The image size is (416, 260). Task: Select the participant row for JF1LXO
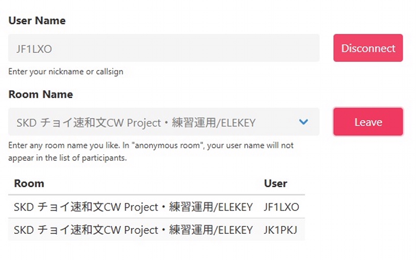click(156, 207)
